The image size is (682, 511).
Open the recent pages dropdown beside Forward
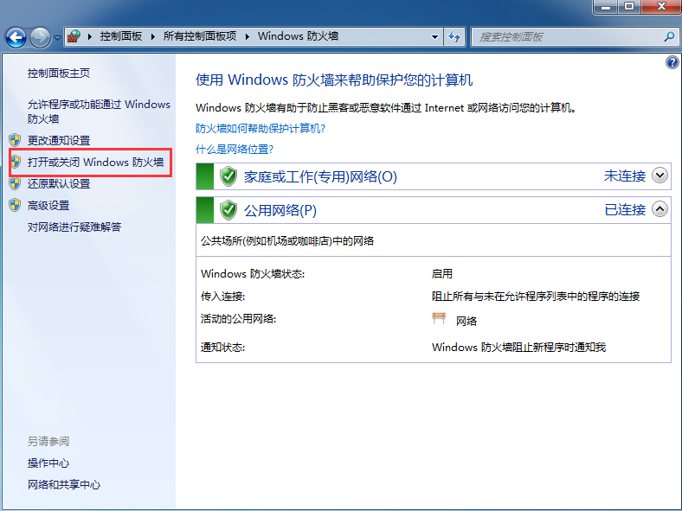(x=57, y=38)
